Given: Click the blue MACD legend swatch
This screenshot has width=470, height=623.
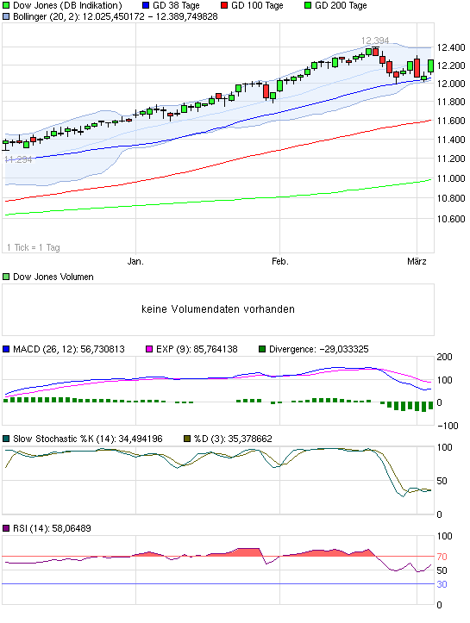Looking at the screenshot, I should point(6,349).
